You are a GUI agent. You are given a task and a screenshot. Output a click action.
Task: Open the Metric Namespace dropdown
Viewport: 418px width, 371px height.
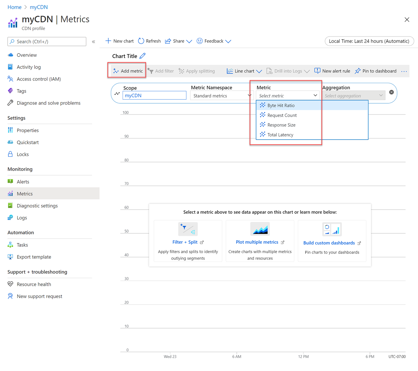[222, 96]
